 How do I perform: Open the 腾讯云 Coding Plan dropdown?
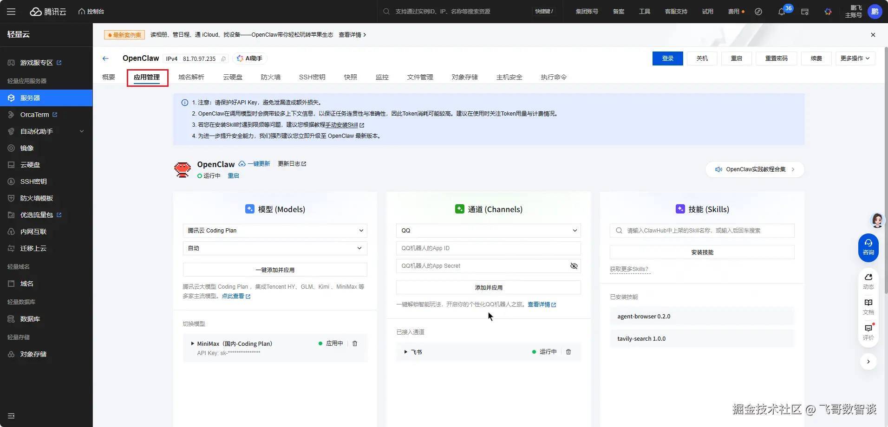click(x=275, y=231)
